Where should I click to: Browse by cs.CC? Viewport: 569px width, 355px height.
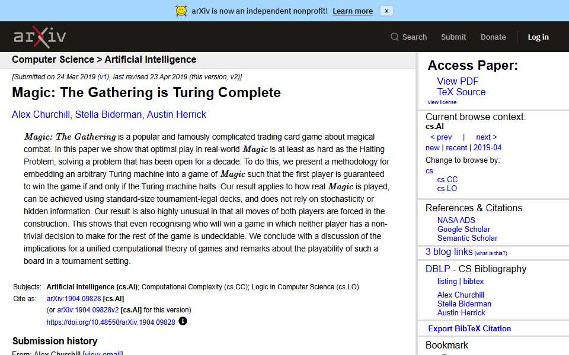(447, 180)
